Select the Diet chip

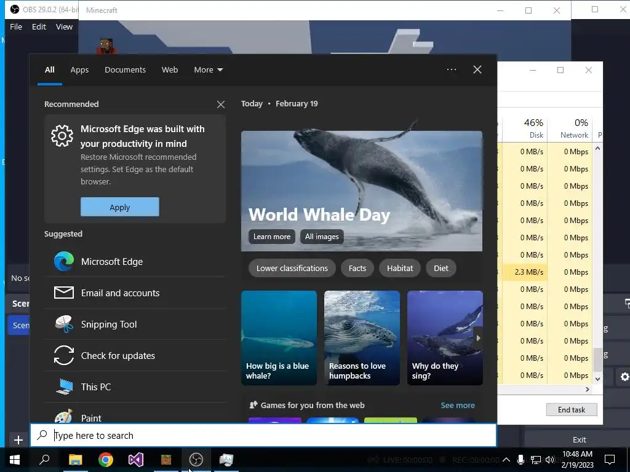(441, 268)
